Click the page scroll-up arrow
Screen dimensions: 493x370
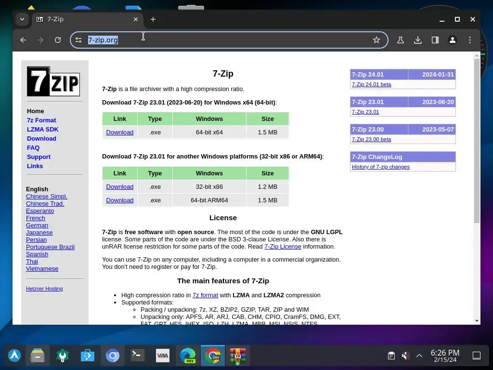point(477,55)
